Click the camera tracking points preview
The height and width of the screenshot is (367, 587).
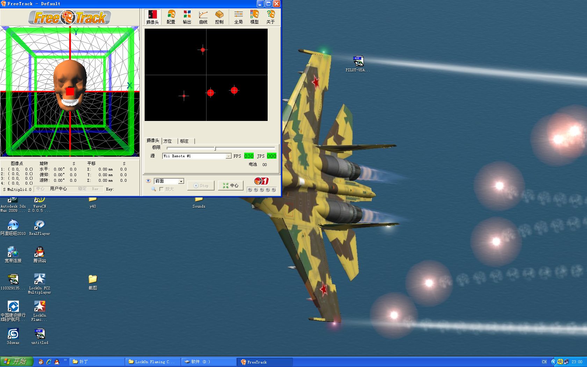[x=206, y=75]
